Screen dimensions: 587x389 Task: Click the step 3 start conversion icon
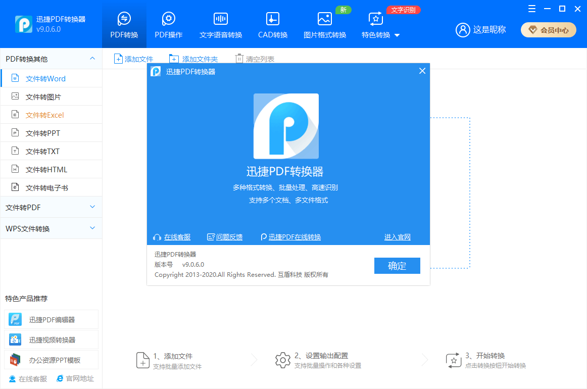[x=453, y=360]
